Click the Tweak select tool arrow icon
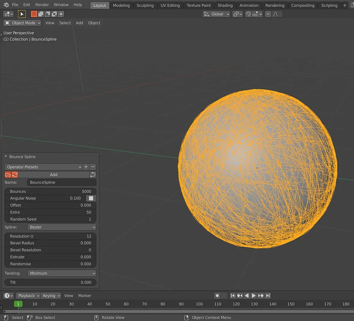354x321 pixels. click(x=22, y=14)
